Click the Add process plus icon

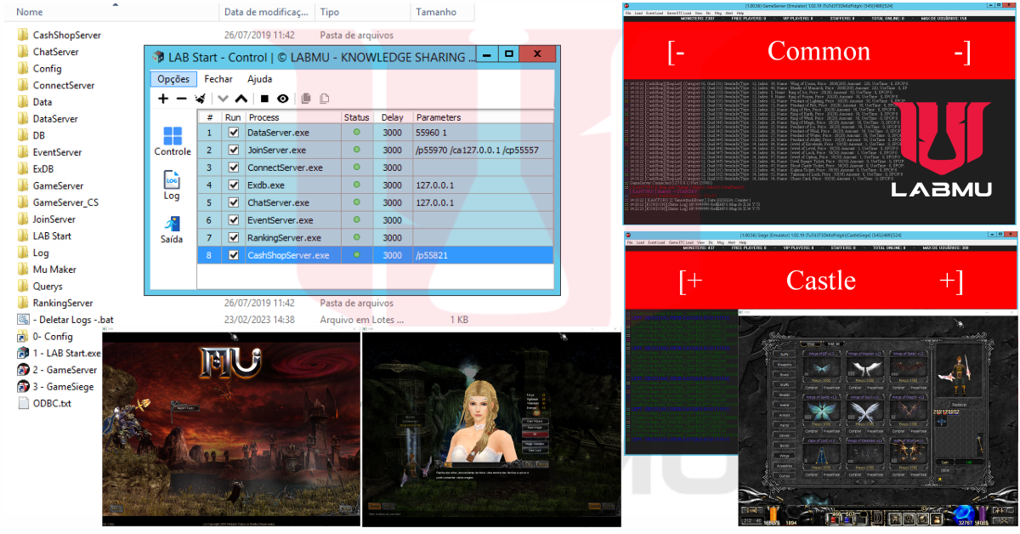(x=163, y=99)
